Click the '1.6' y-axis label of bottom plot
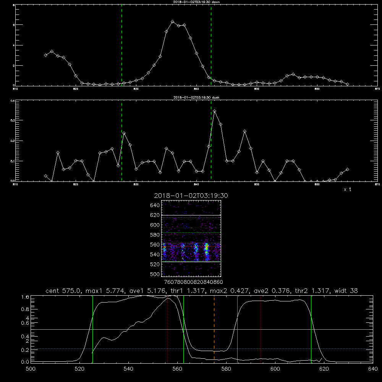382x382 pixels. pos(25,297)
